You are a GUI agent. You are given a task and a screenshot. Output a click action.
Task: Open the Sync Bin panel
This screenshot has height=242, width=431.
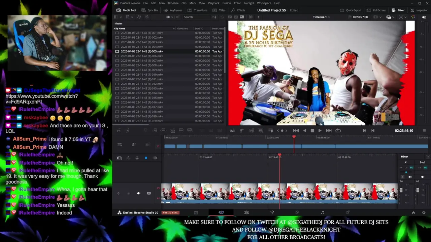tap(150, 10)
